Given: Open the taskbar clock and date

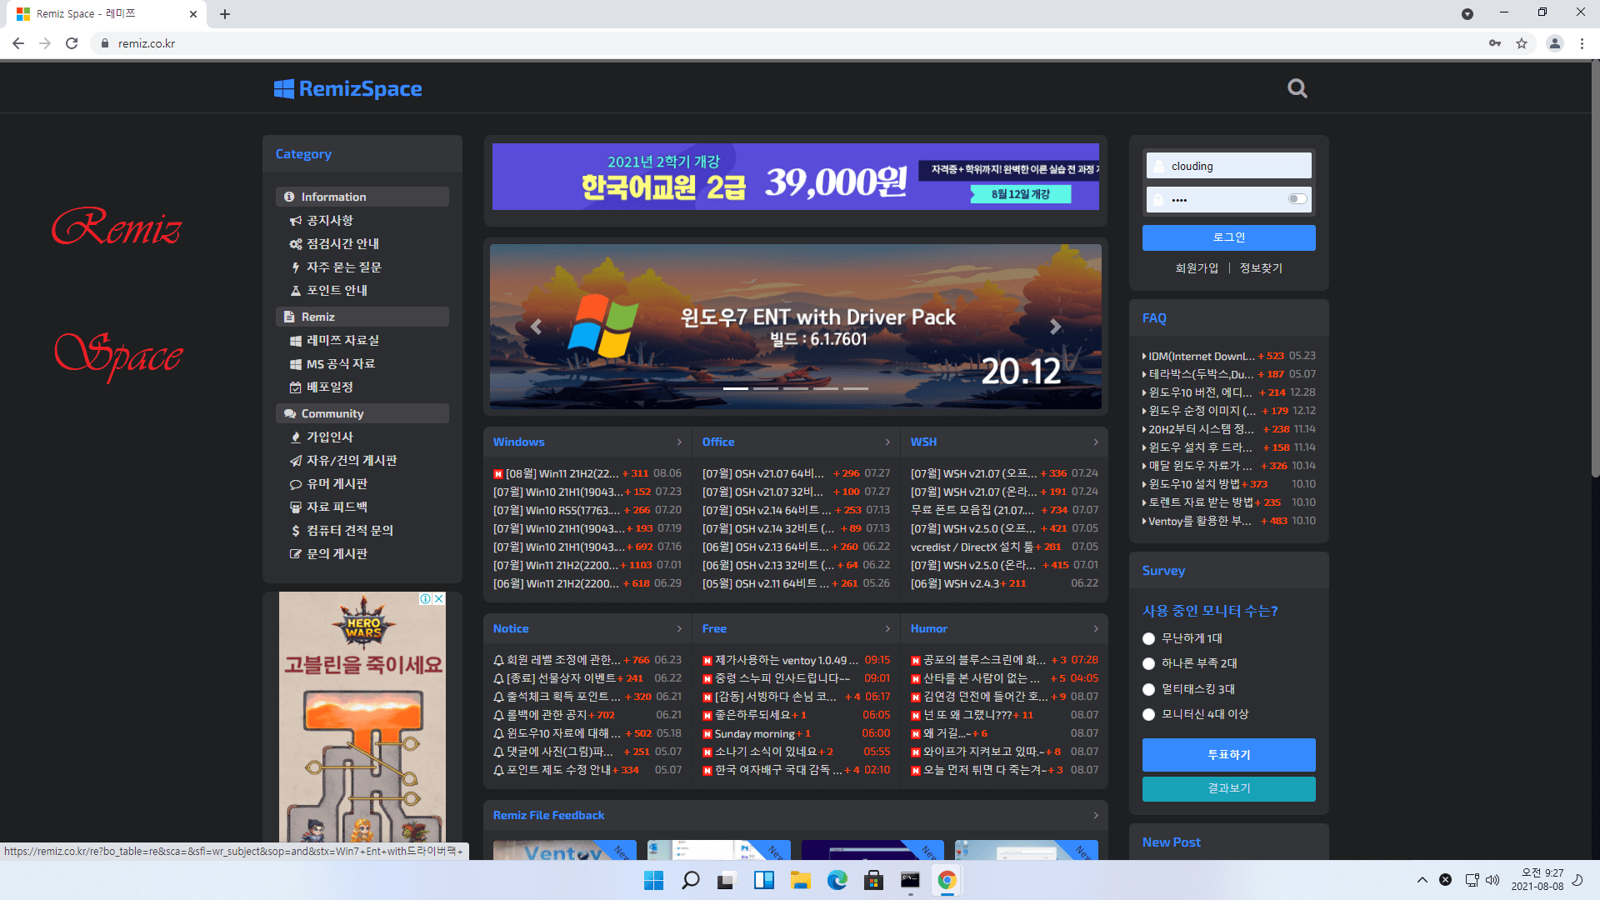Looking at the screenshot, I should [x=1538, y=880].
